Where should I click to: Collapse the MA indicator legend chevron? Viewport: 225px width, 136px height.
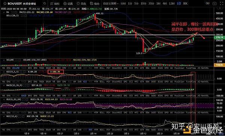pos(4,12)
